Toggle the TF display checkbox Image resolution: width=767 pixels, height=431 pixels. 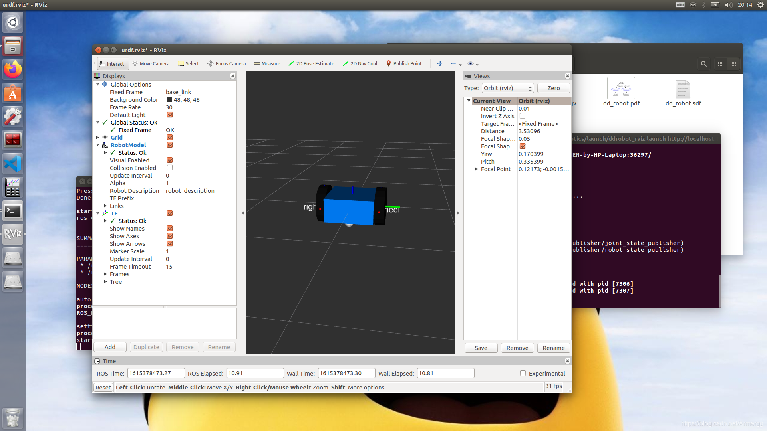pyautogui.click(x=170, y=214)
